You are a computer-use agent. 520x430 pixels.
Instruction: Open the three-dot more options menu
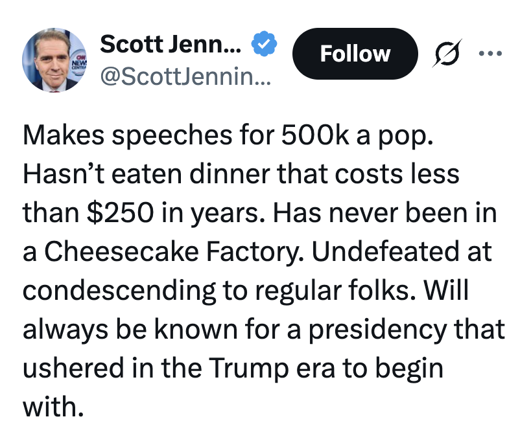(490, 53)
